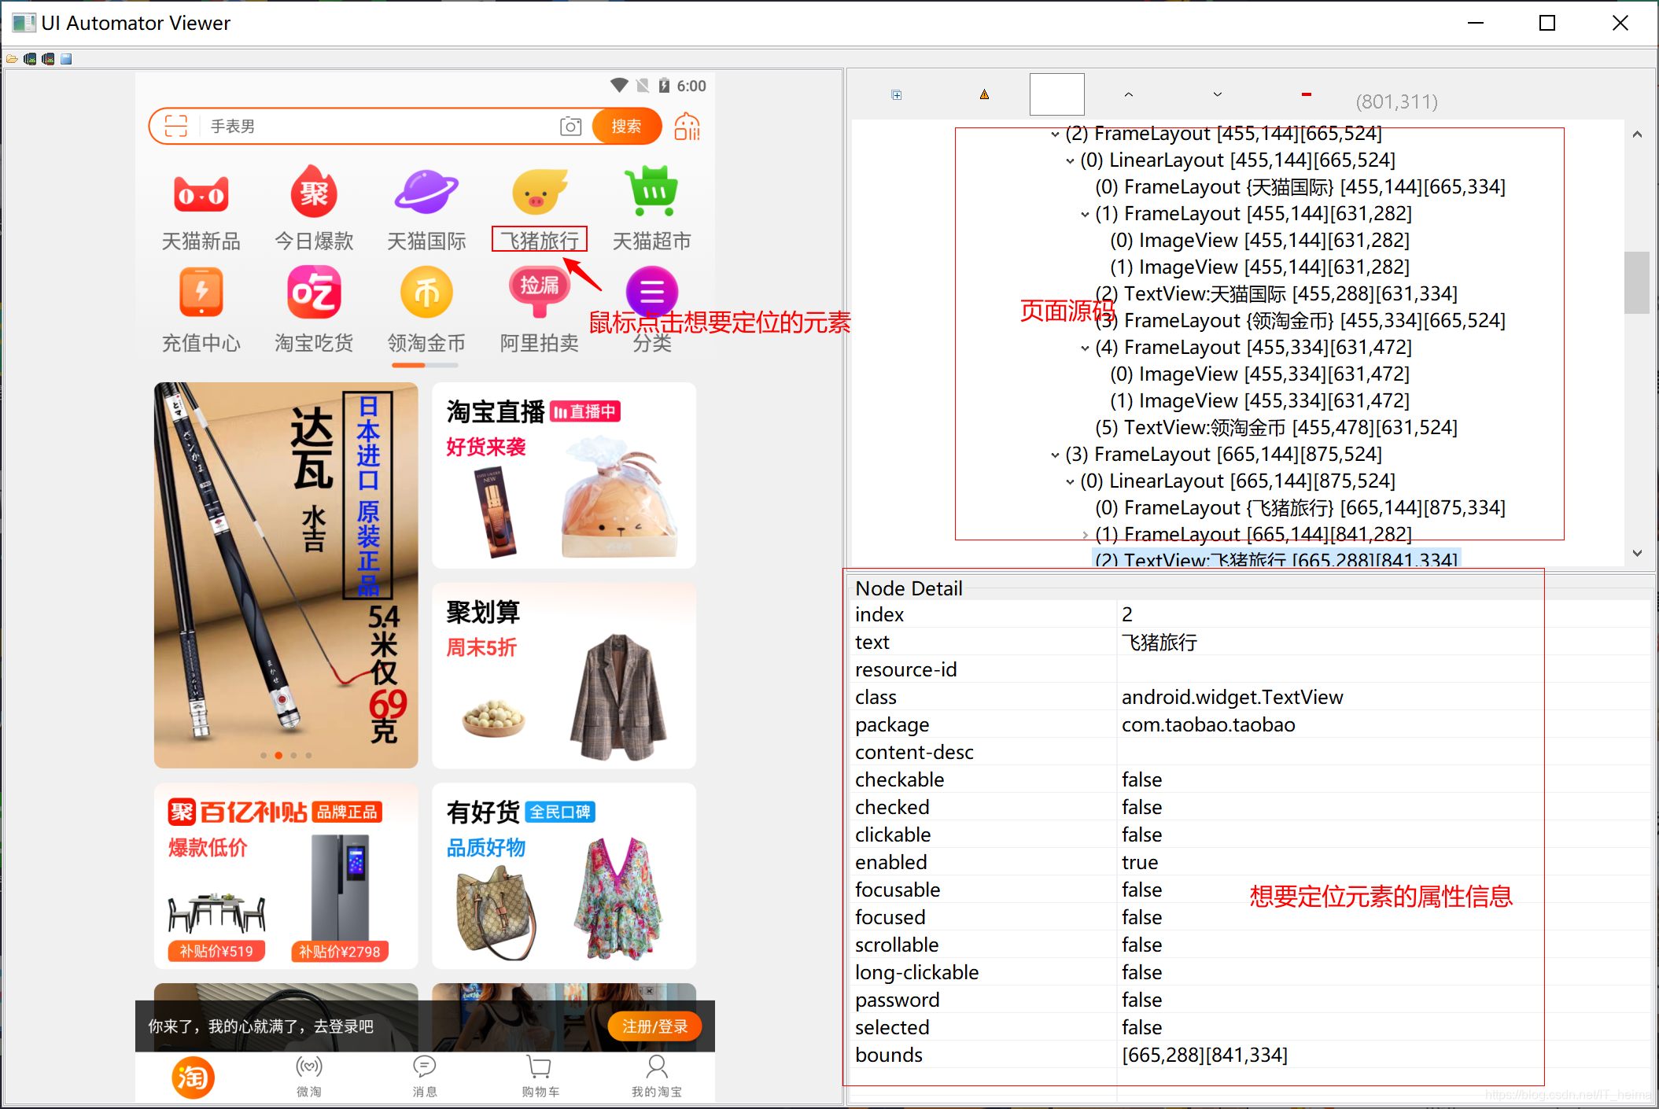Image resolution: width=1659 pixels, height=1109 pixels.
Task: Click the hierarchy search input box
Action: pyautogui.click(x=1056, y=94)
